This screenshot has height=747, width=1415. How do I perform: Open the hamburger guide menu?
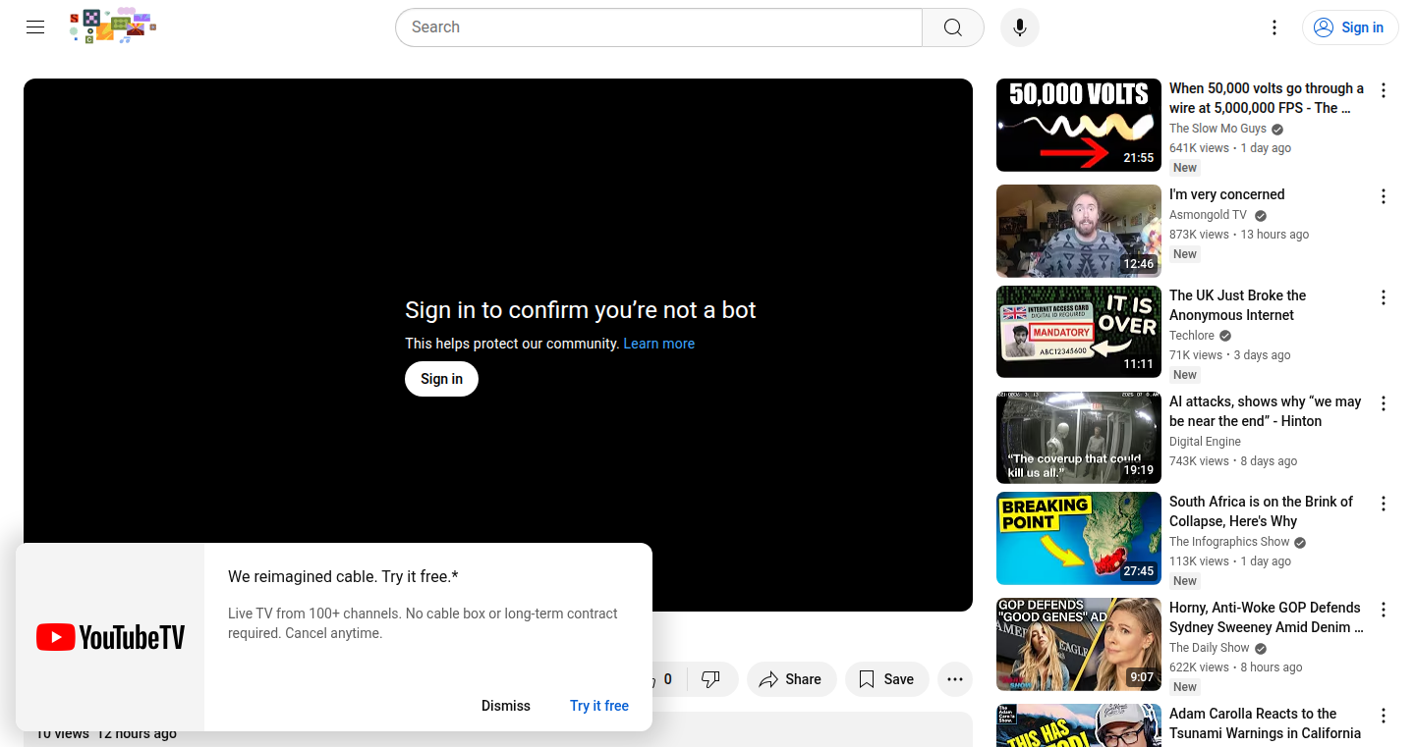pos(35,27)
